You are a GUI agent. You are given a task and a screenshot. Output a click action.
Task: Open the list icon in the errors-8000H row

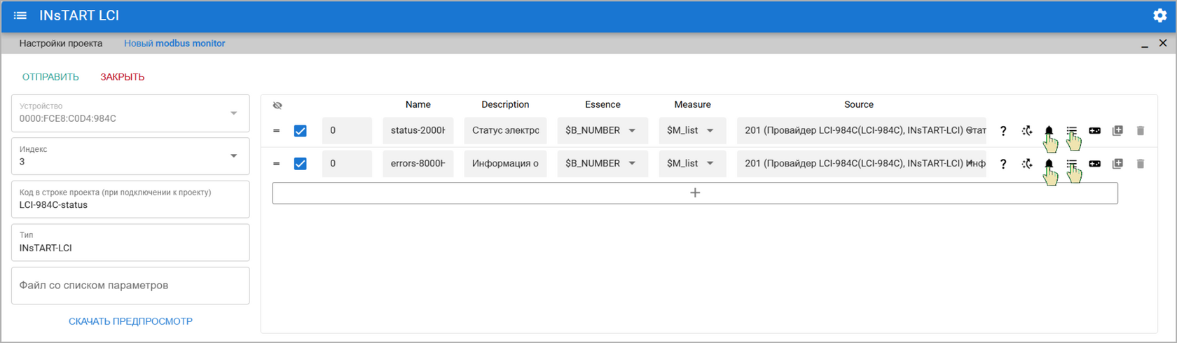tap(1072, 163)
